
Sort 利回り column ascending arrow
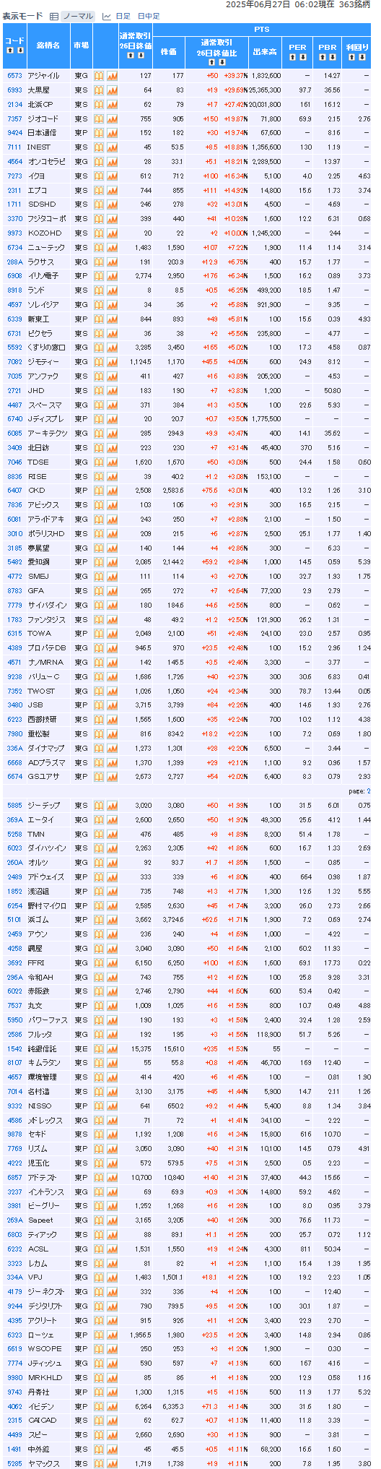point(350,56)
